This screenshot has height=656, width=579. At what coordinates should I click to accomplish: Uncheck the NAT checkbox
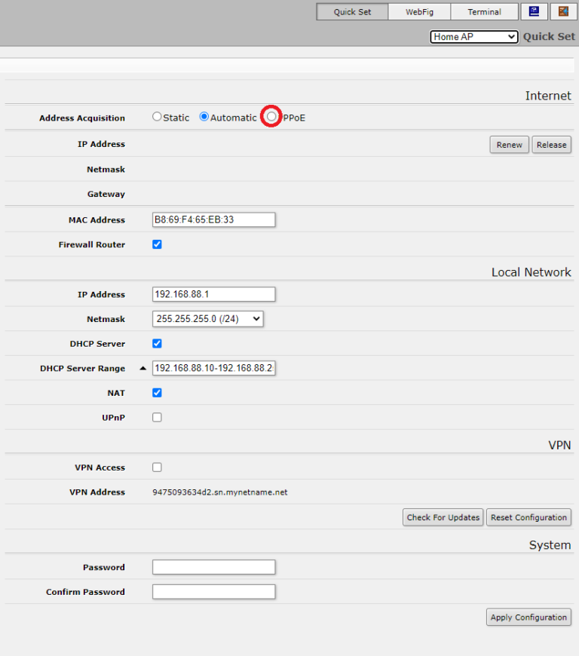[x=157, y=393]
